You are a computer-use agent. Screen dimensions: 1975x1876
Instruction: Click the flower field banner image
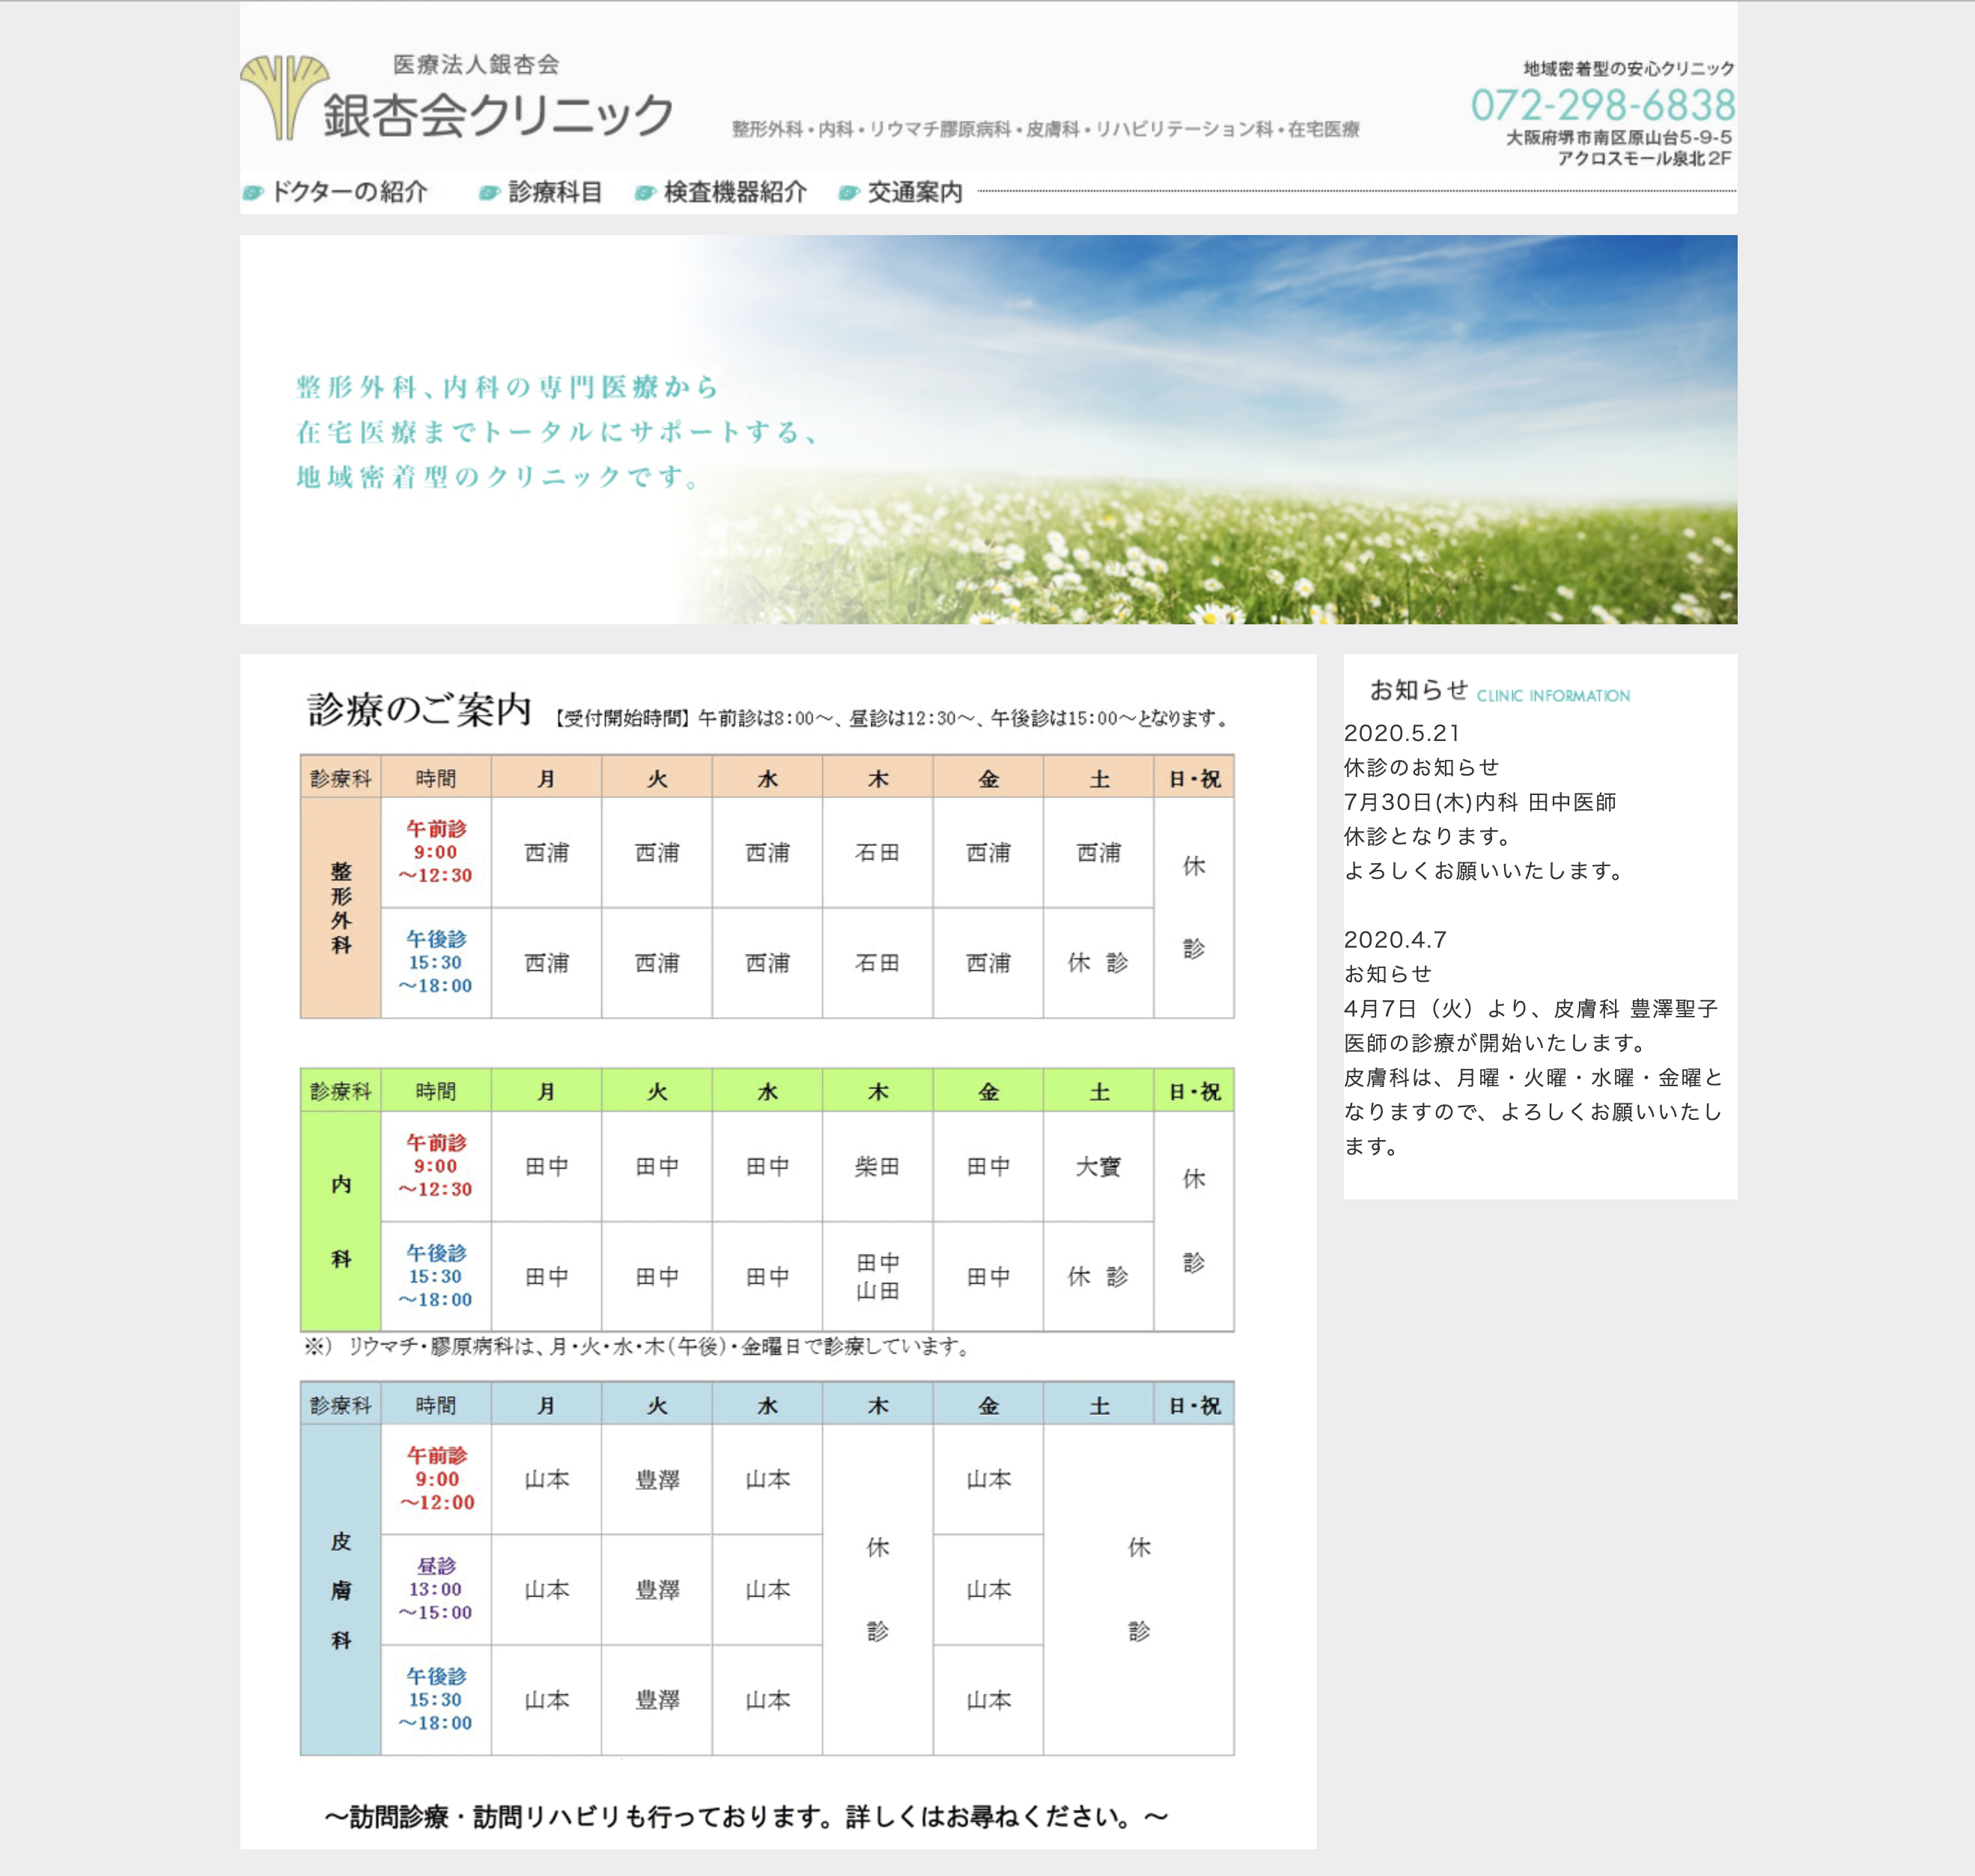point(988,429)
